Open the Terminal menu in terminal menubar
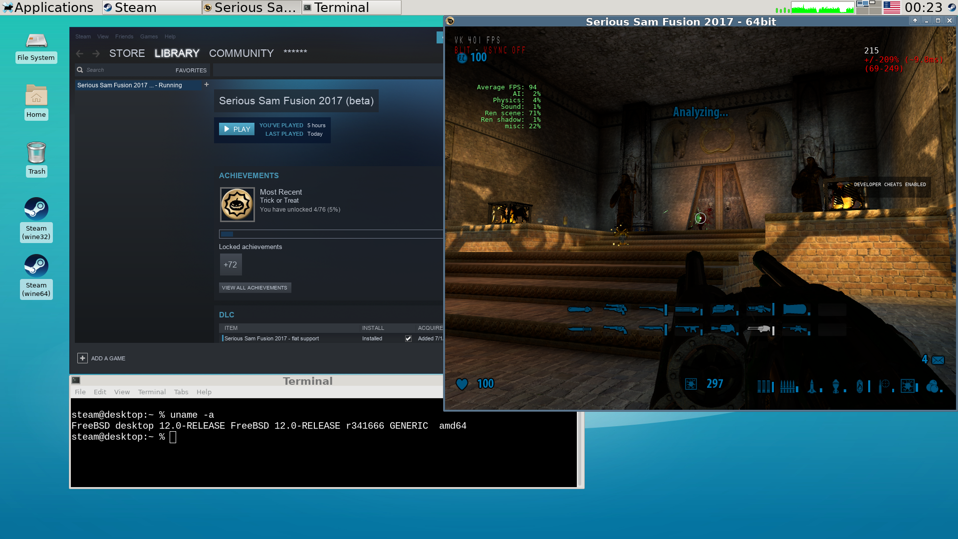 (x=152, y=392)
